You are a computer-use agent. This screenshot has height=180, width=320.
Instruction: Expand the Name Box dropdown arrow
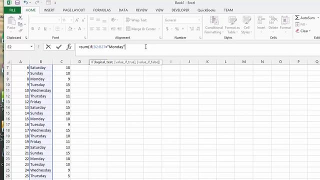coord(31,46)
